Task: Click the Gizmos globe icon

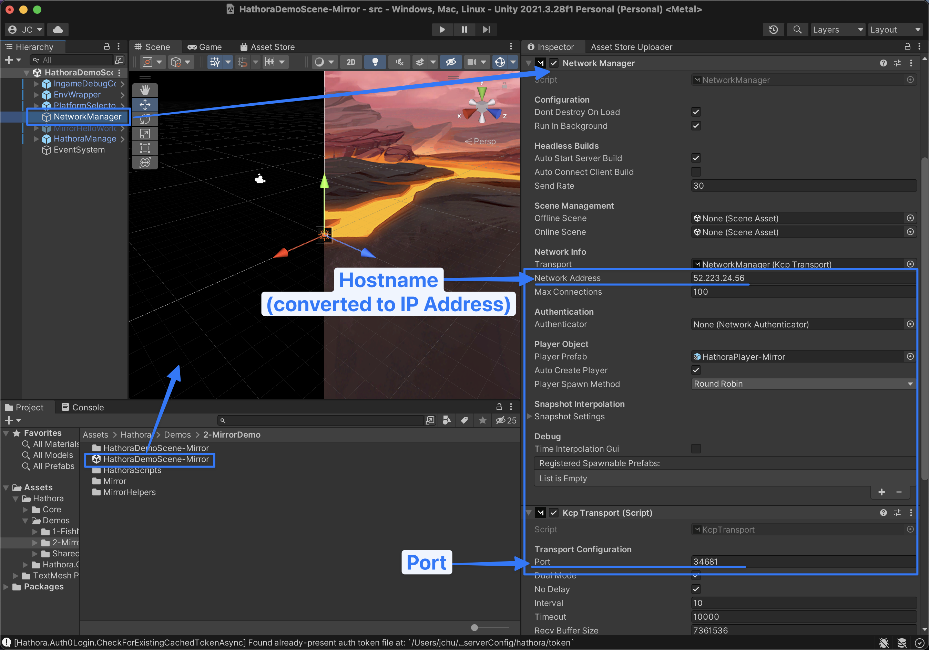Action: tap(500, 62)
